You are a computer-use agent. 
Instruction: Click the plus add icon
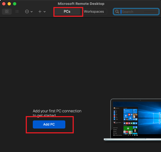[40, 12]
